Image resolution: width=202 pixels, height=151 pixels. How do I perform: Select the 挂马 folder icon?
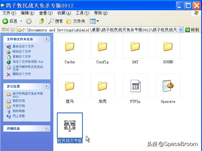click(70, 86)
